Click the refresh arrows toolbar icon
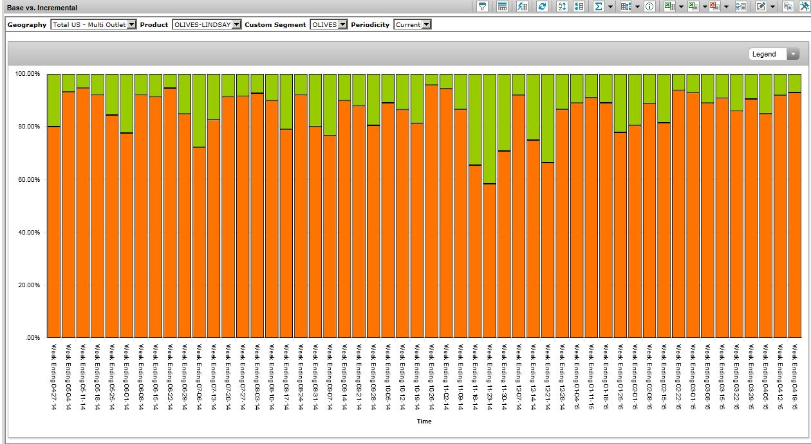 pyautogui.click(x=542, y=6)
